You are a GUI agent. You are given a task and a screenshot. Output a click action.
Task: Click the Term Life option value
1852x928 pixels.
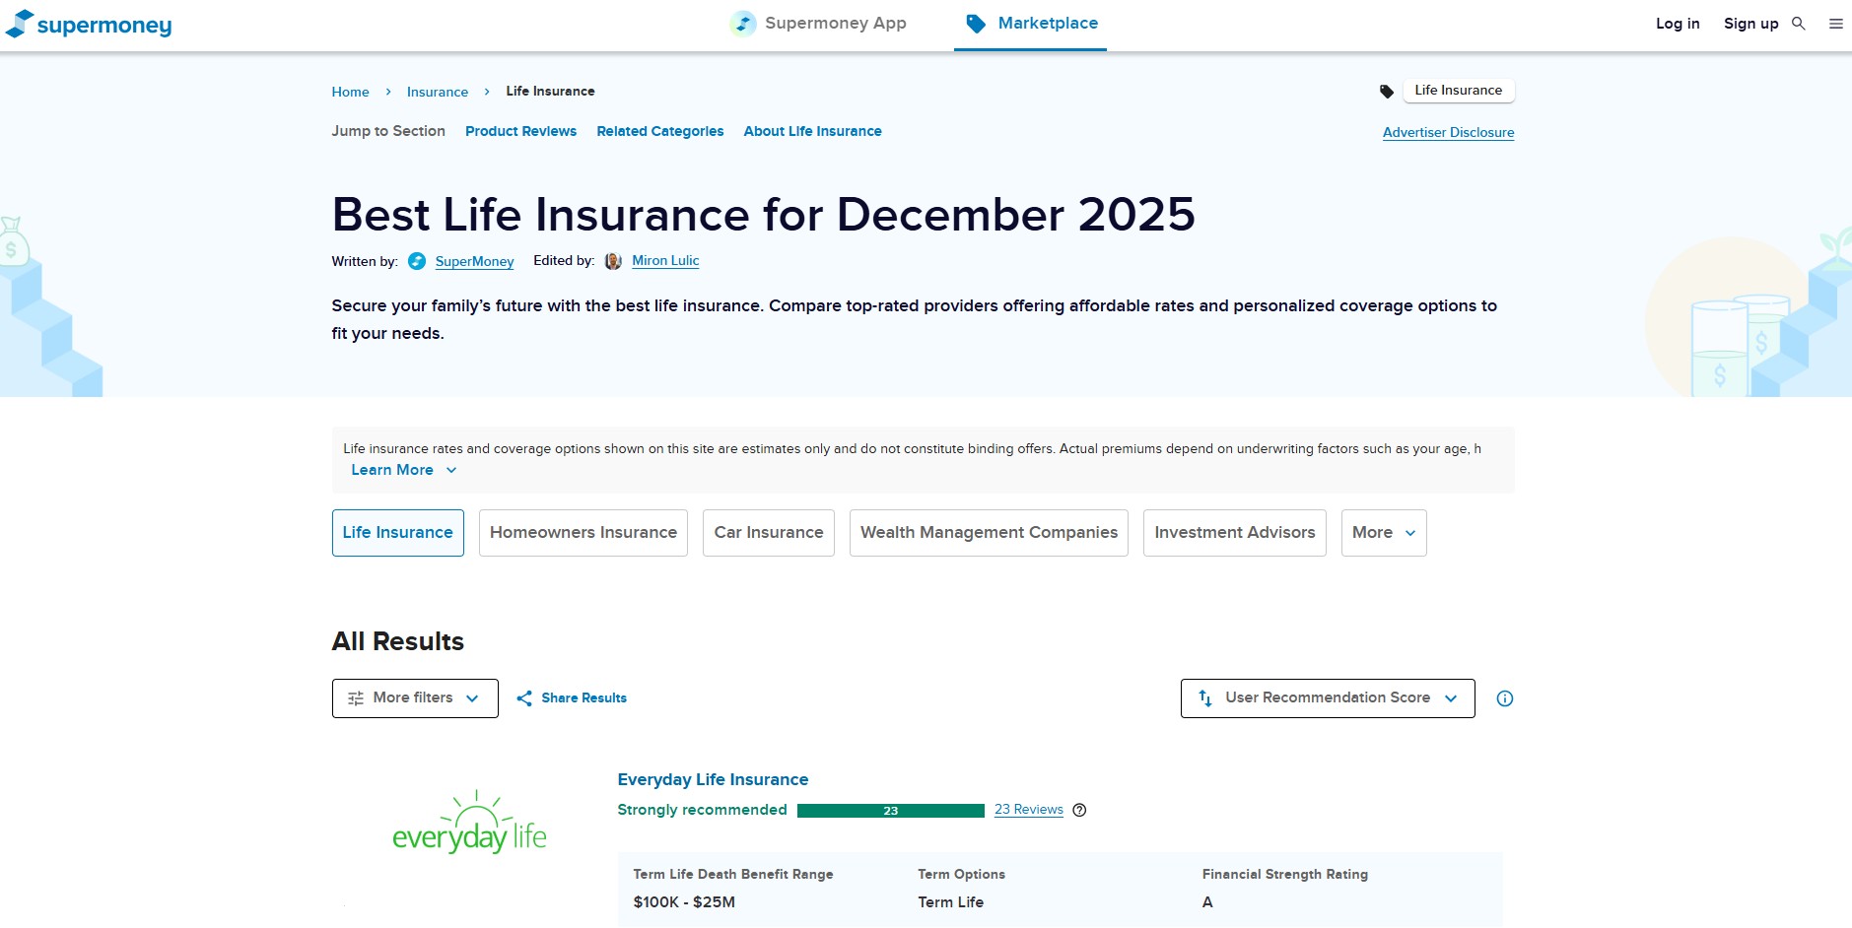pos(950,902)
